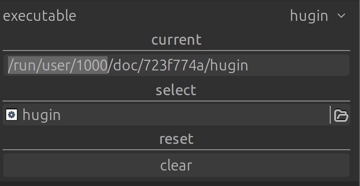This screenshot has height=186, width=360.
Task: Click the "reset" section header
Action: point(176,139)
